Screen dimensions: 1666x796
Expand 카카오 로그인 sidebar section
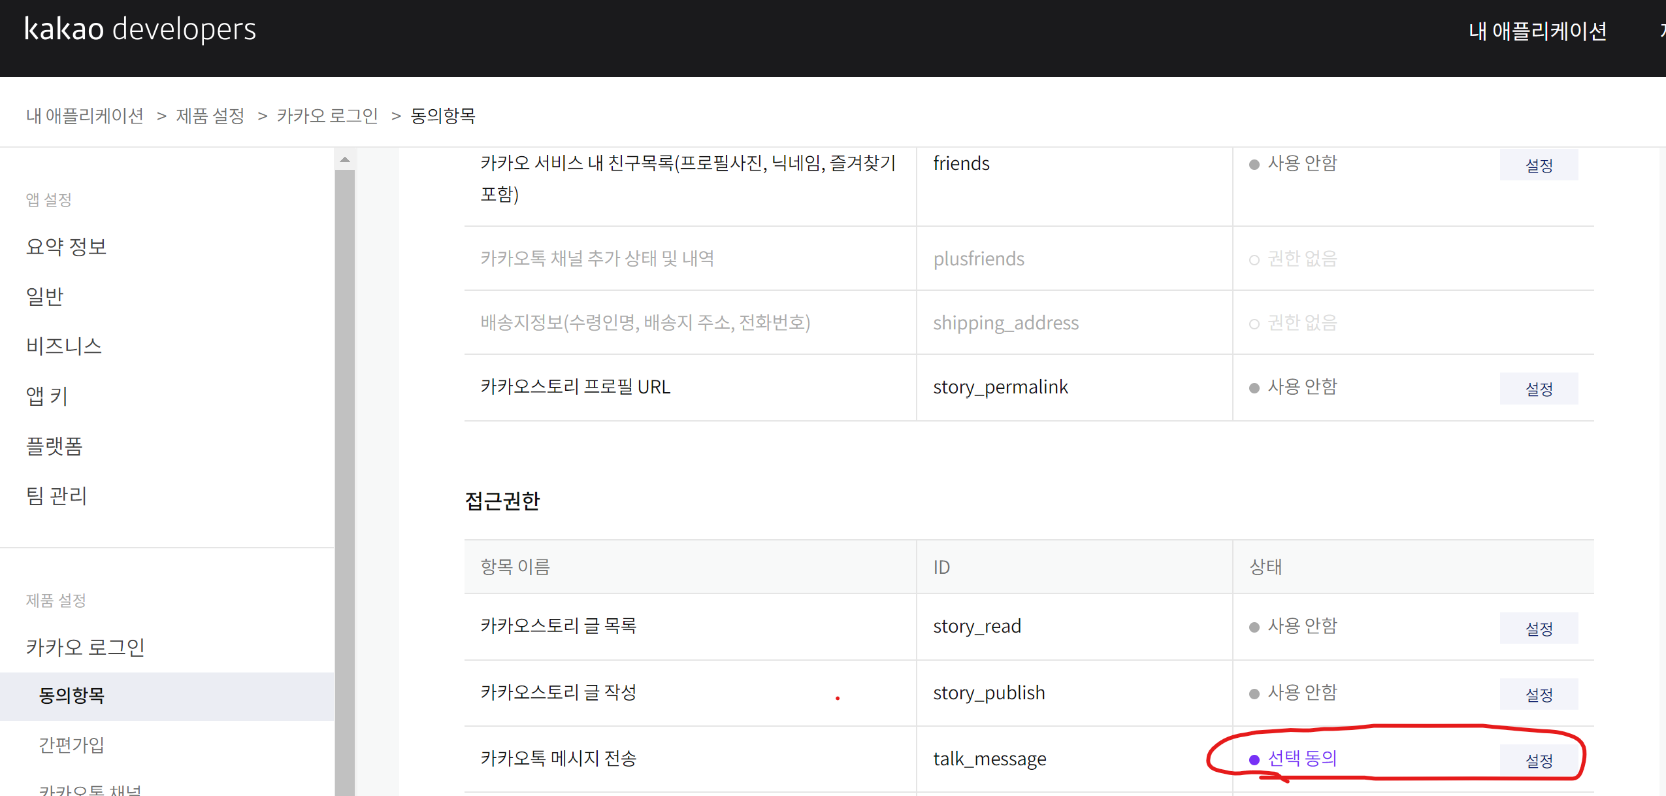pyautogui.click(x=85, y=647)
